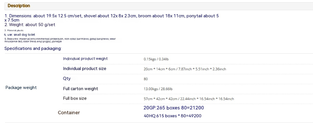Click the Individual product size label
This screenshot has width=313, height=124.
pos(85,69)
